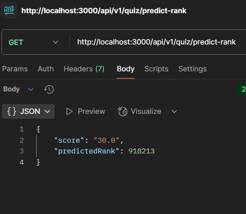Viewport: 246px width, 214px height.
Task: Click the green status code badge
Action: click(x=242, y=89)
